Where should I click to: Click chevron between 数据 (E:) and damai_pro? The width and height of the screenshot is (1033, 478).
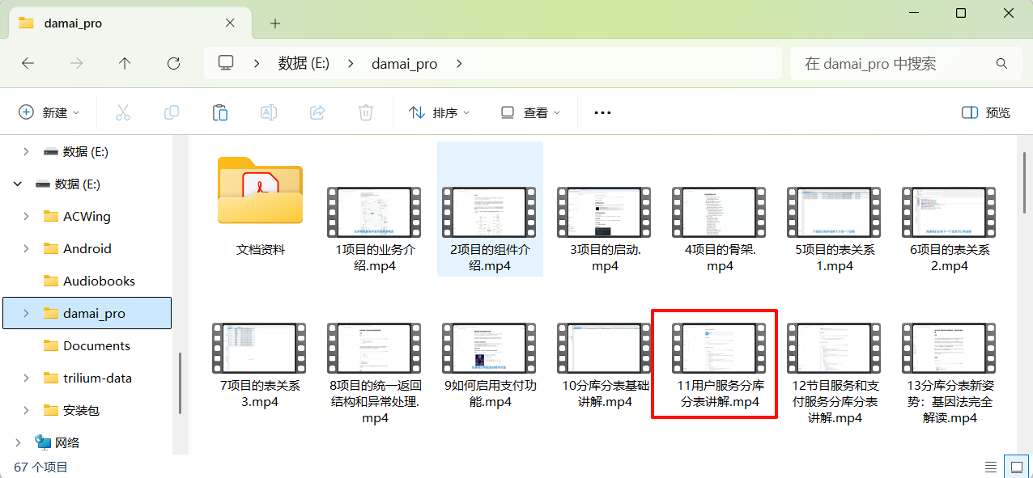tap(351, 63)
